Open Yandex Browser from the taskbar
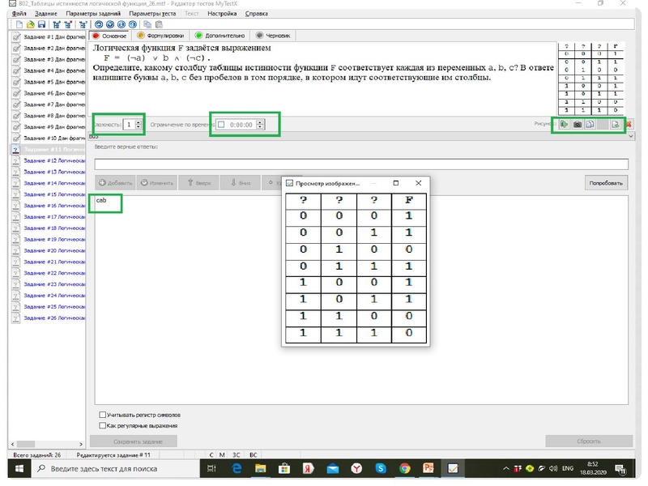648x486 pixels. (x=356, y=469)
